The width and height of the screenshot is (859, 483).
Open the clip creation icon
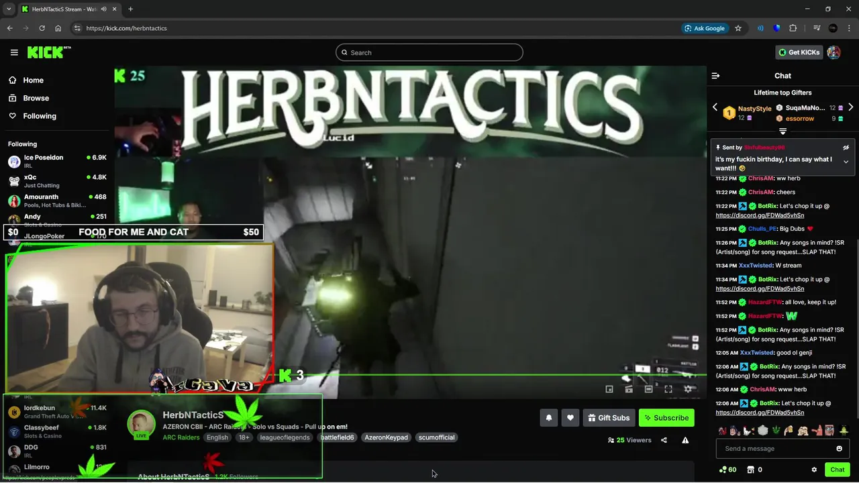[629, 389]
